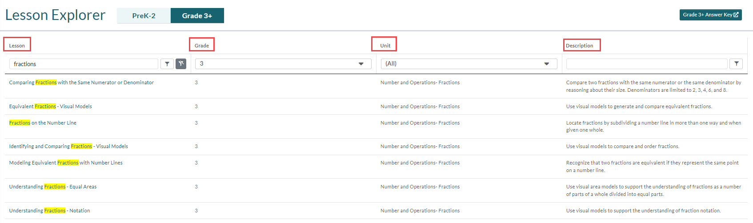The image size is (753, 223).
Task: Select Modeling Equivalent Fractions with Number Lines
Action: [66, 163]
